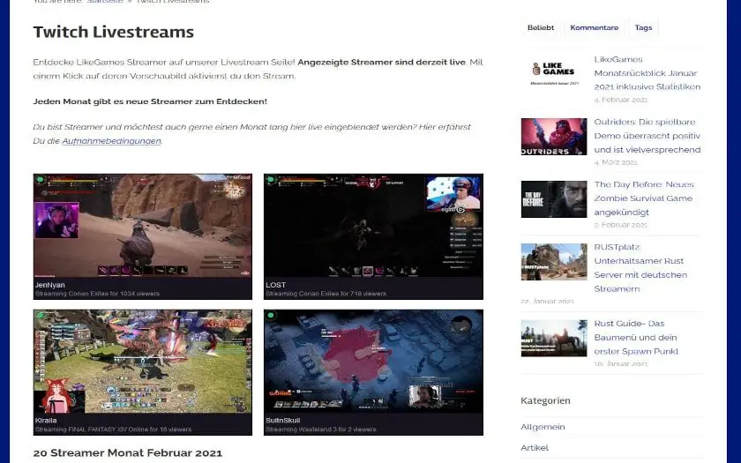Click the SultnSkull streamer name

pyautogui.click(x=282, y=420)
